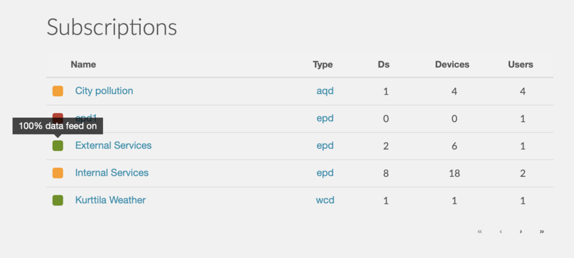Open the Internal Services subscription

click(x=112, y=172)
